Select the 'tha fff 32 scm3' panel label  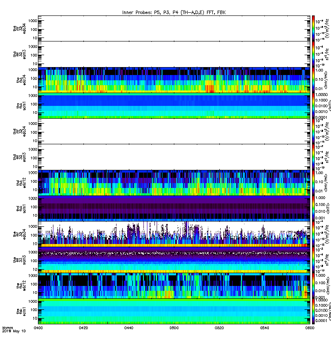point(19,54)
